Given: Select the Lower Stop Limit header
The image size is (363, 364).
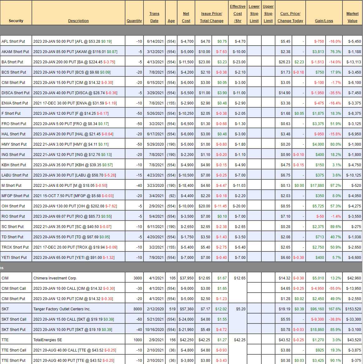Looking at the screenshot, I should (x=254, y=14).
